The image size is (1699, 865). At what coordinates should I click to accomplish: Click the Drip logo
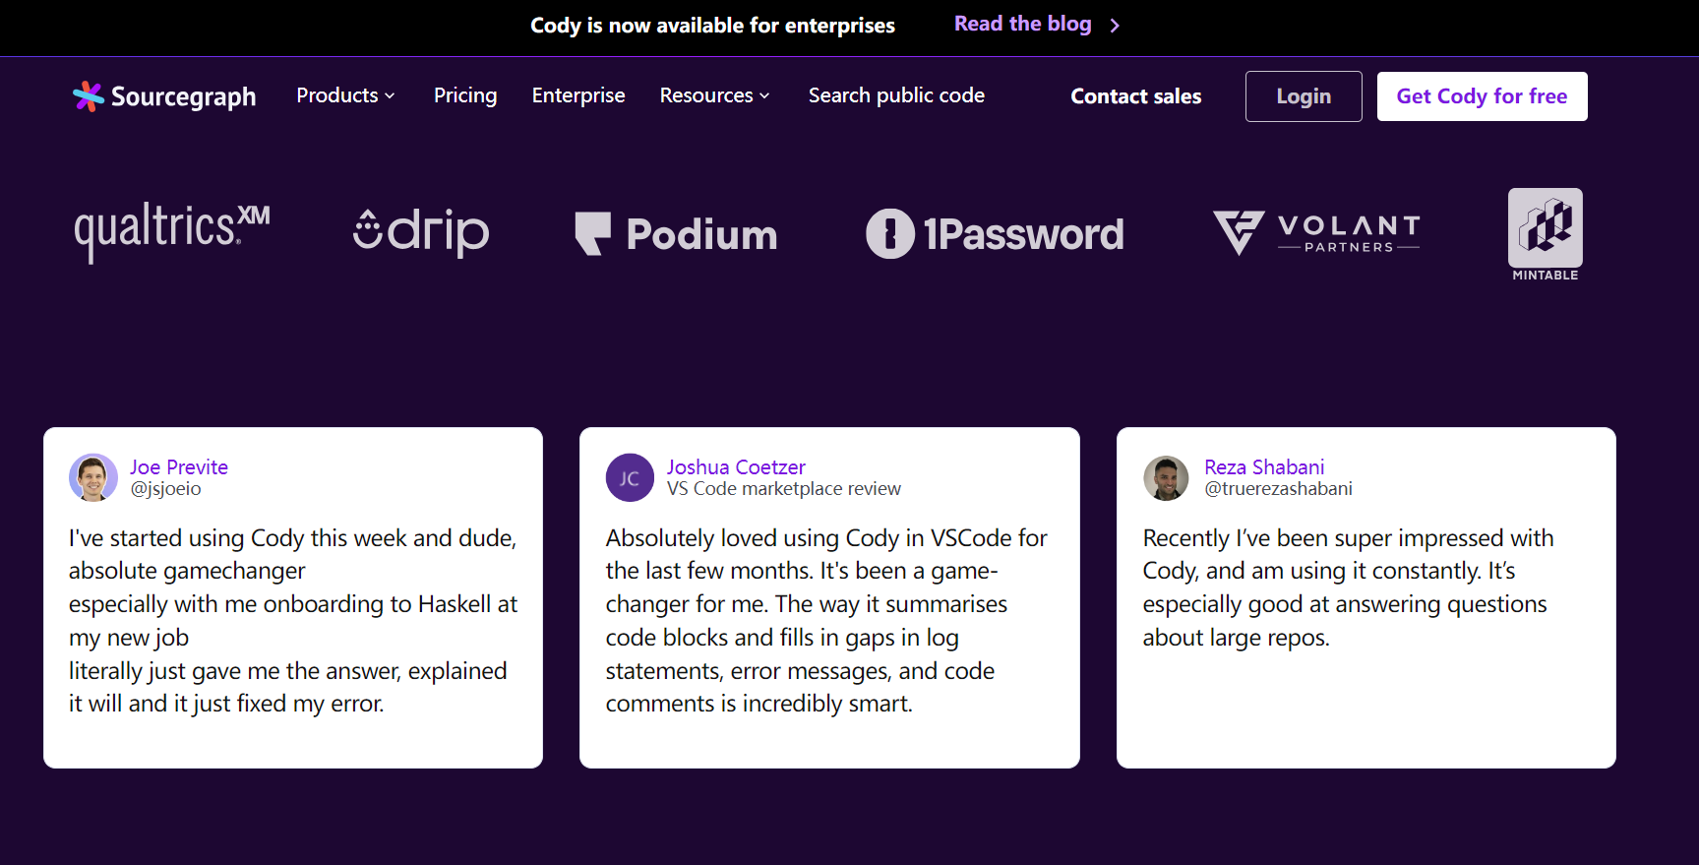click(x=421, y=232)
